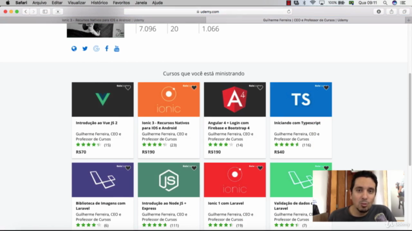The image size is (412, 231).
Task: Open the Facebook profile icon
Action: [x=107, y=49]
